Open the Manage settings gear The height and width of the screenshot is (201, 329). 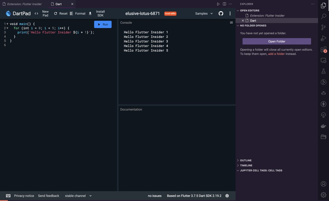point(324,195)
